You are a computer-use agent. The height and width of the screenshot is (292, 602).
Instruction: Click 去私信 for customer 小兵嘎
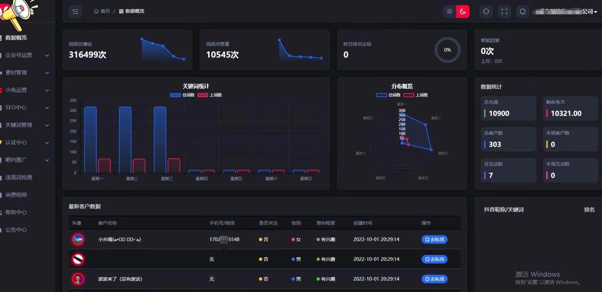point(435,239)
